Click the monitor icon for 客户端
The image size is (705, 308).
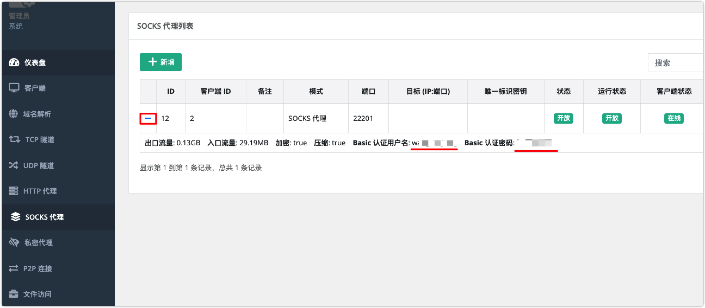tap(14, 88)
